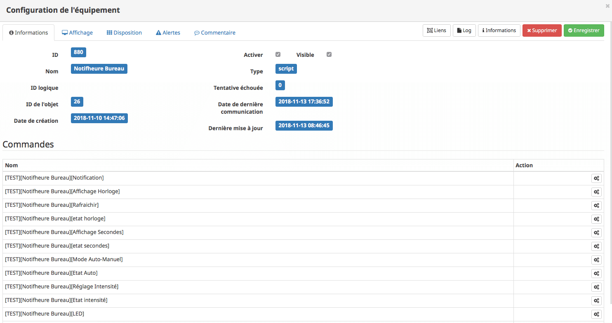Viewport: 612px width, 323px height.
Task: Go to the Alertes tab
Action: tap(168, 33)
